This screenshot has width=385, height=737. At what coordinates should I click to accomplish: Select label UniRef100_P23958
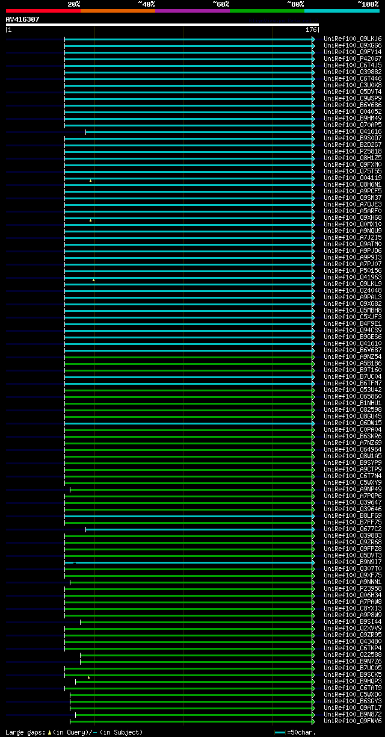(x=353, y=588)
